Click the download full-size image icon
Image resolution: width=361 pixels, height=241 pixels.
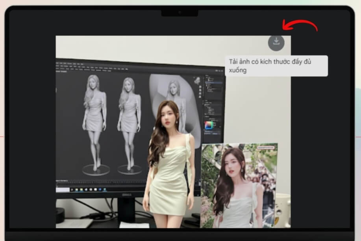[276, 42]
